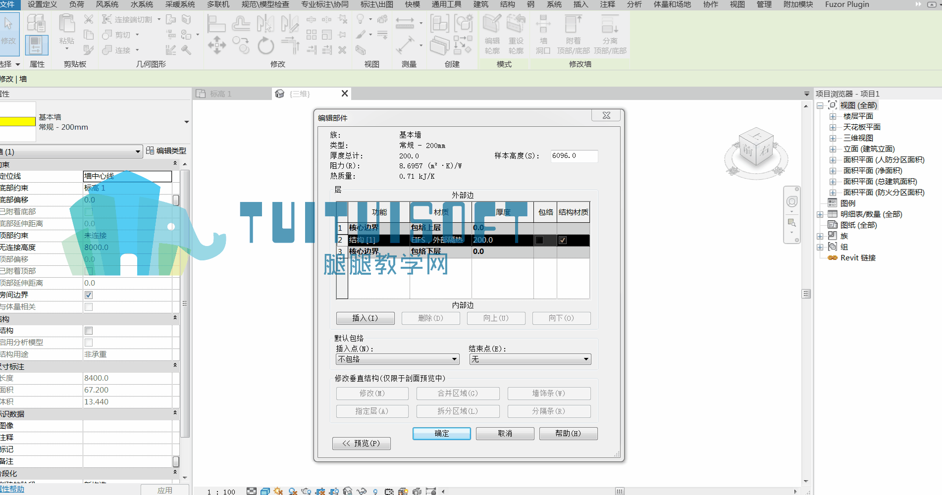
Task: Open the Navigation Wheel in the navigation bar
Action: tap(792, 201)
